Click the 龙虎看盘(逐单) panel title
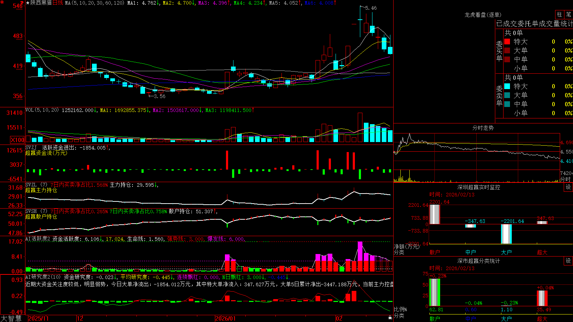This screenshot has width=573, height=322. (483, 15)
